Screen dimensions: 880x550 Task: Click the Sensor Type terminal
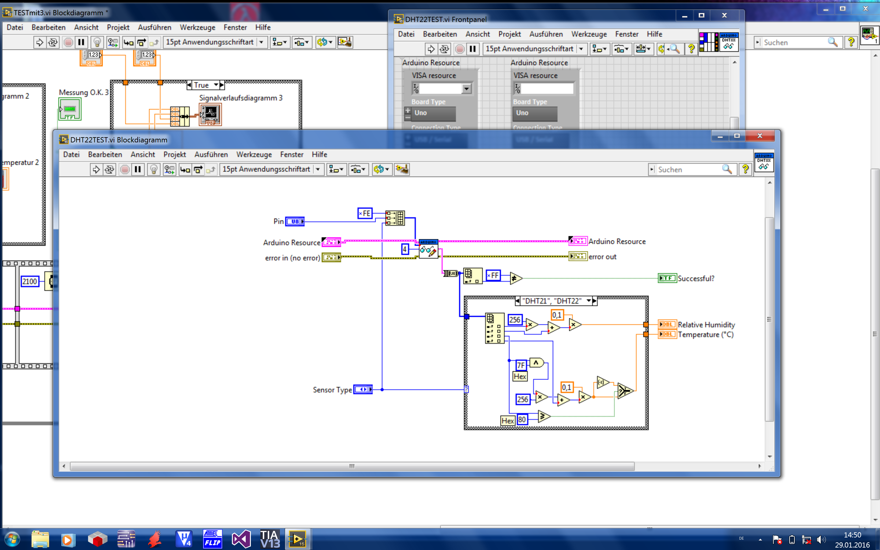pos(363,390)
